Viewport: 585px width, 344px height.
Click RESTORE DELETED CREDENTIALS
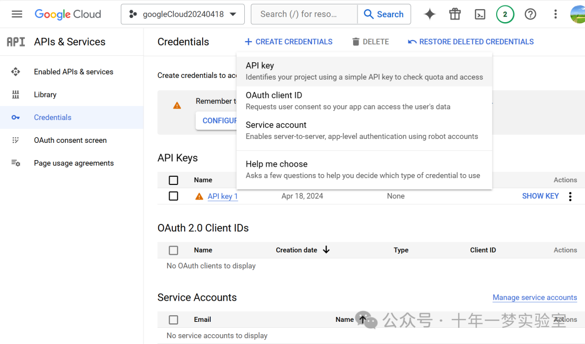tap(471, 42)
